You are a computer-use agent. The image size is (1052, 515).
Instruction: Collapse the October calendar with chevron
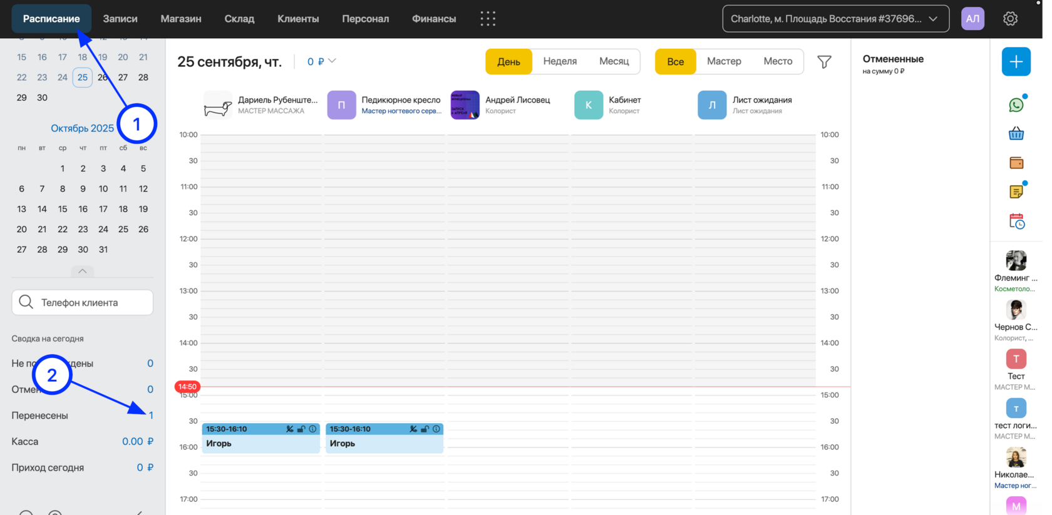point(82,271)
